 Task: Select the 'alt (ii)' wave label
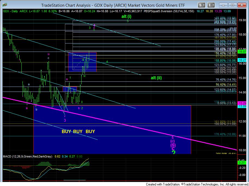tap(156, 78)
